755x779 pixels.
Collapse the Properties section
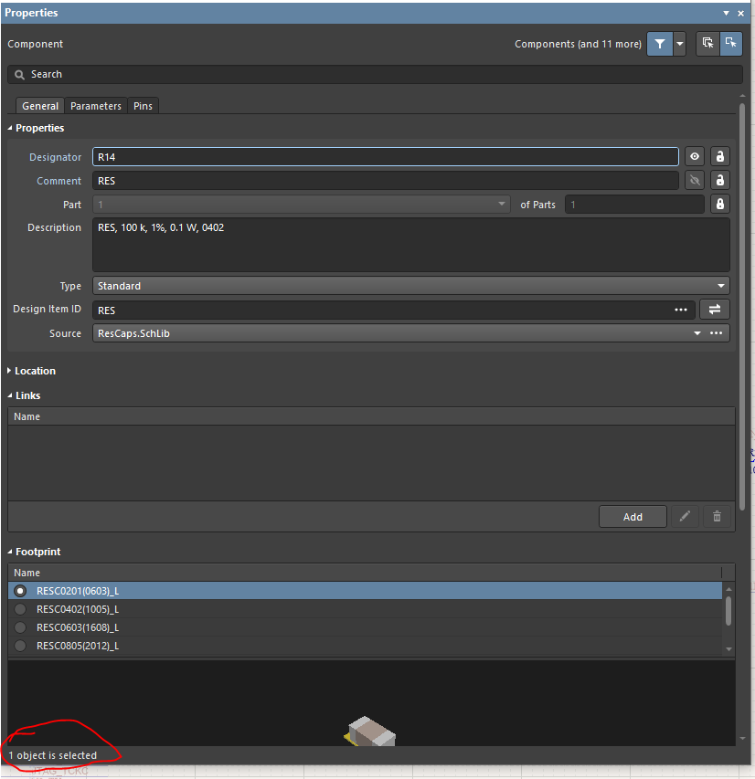point(9,128)
